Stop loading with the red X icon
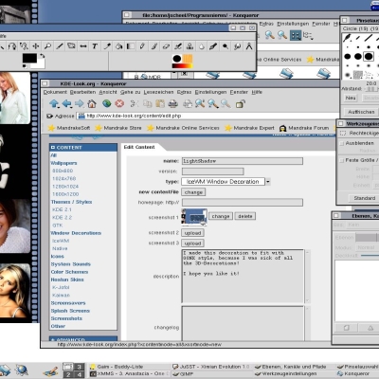The width and height of the screenshot is (379, 379). click(119, 103)
